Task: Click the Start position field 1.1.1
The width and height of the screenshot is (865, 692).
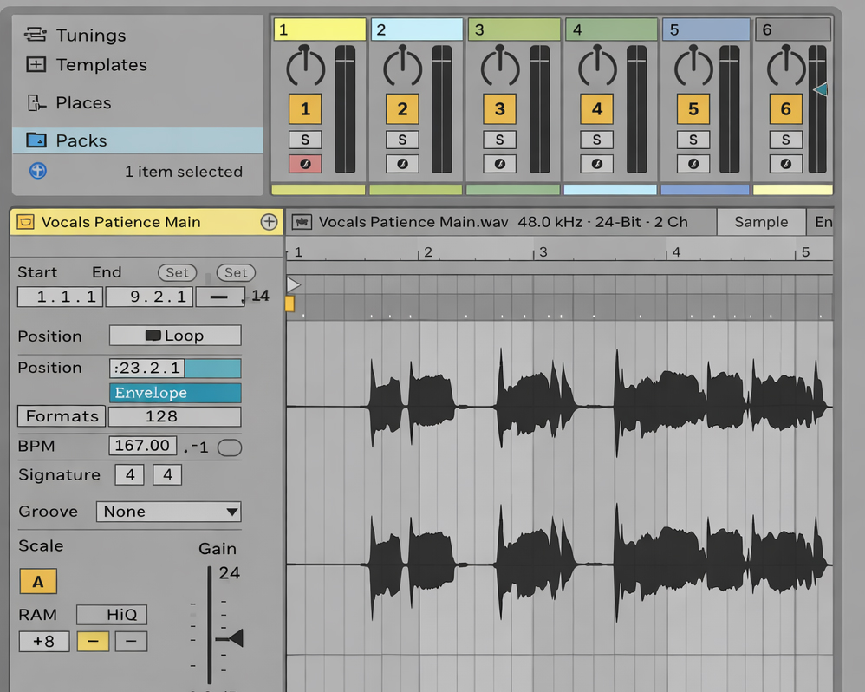Action: tap(60, 297)
